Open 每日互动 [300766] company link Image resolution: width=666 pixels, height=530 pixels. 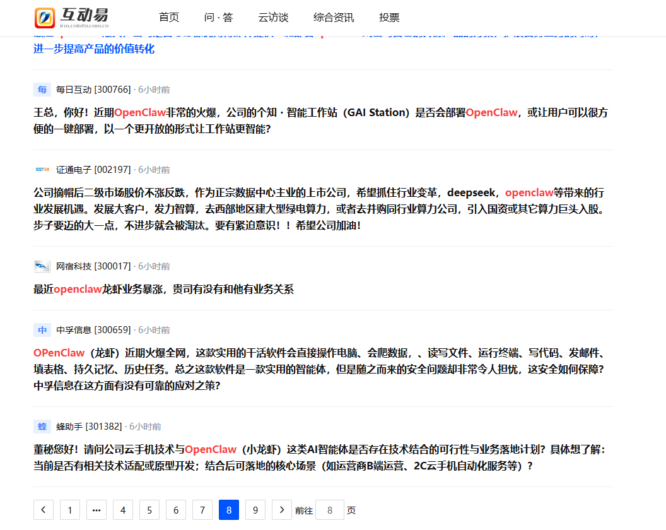(x=93, y=90)
